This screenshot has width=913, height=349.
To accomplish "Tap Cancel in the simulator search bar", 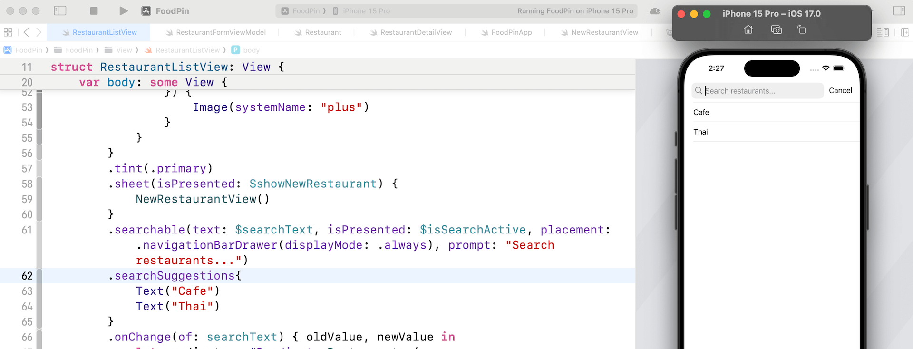I will click(840, 90).
